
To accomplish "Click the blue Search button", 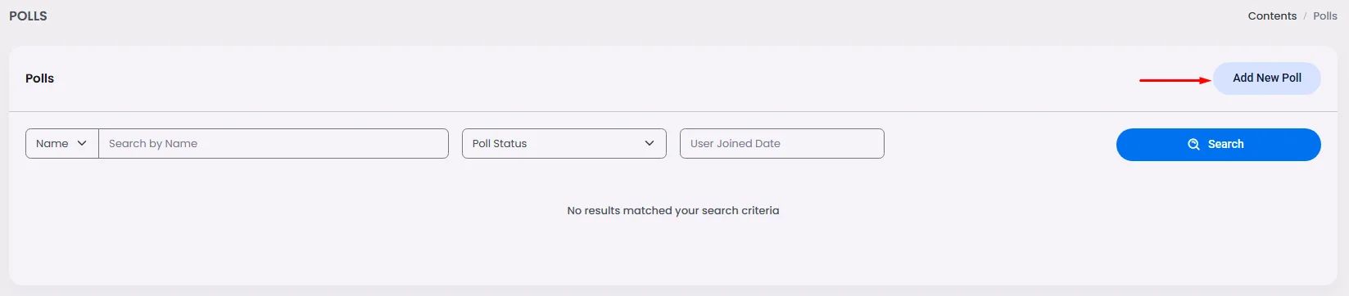I will [x=1218, y=144].
